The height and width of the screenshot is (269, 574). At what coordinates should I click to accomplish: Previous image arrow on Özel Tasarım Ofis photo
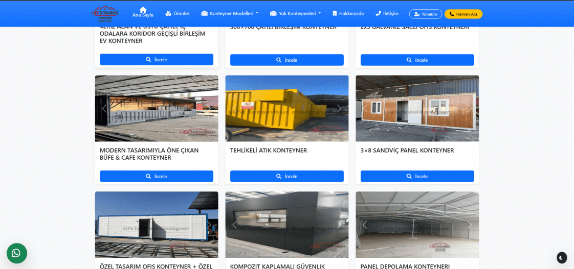click(x=104, y=225)
